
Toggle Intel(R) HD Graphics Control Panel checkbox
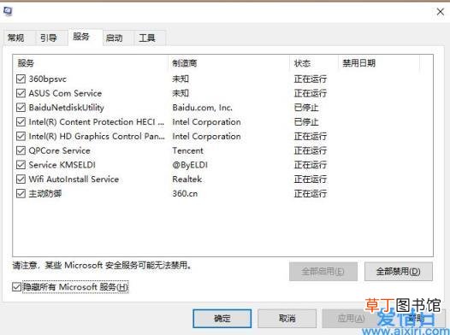pos(21,136)
